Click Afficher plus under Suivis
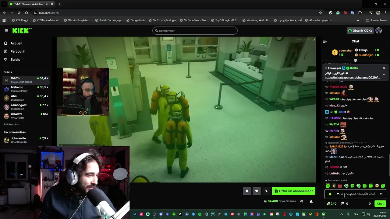The height and width of the screenshot is (219, 390). click(11, 124)
